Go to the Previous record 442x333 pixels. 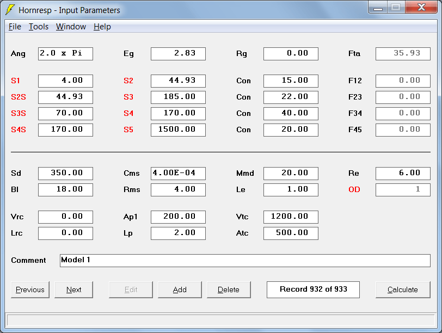click(x=30, y=289)
